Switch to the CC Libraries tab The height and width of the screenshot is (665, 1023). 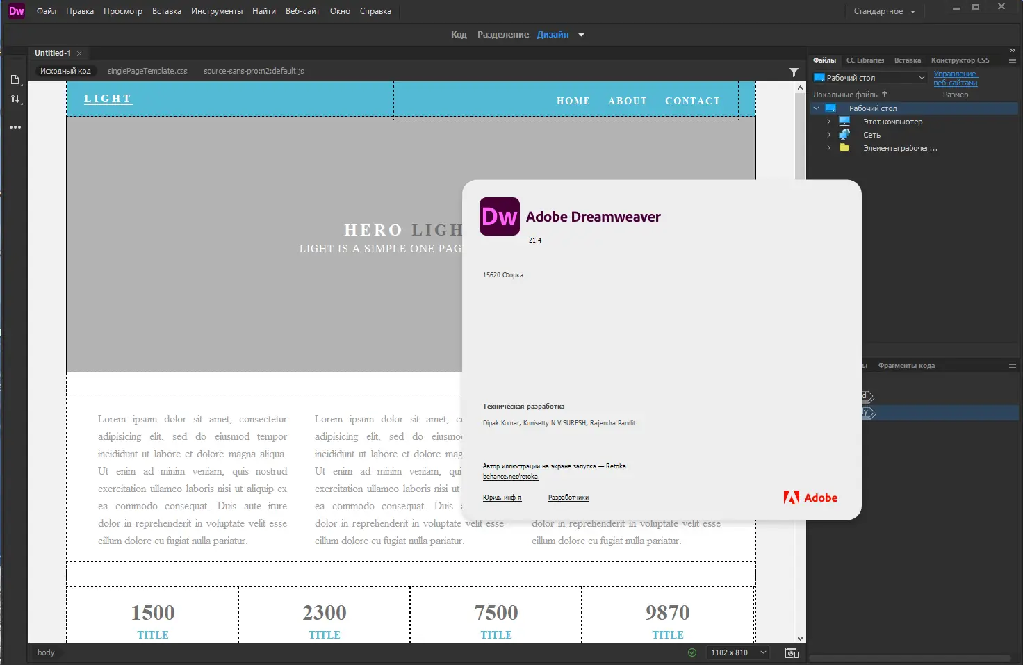coord(865,60)
